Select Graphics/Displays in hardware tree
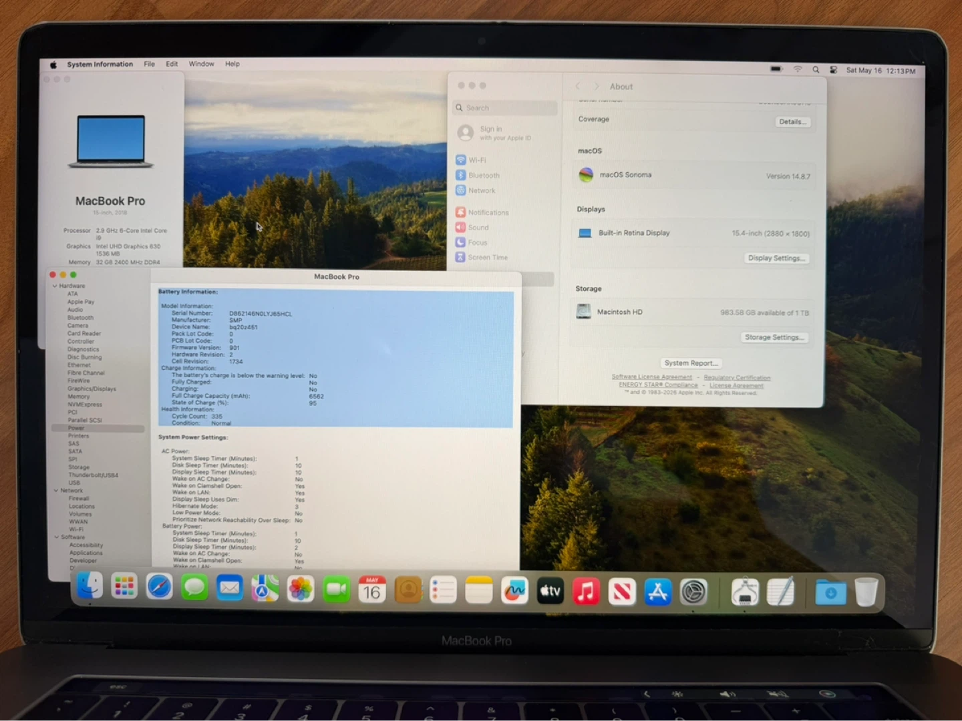962x721 pixels. [92, 389]
